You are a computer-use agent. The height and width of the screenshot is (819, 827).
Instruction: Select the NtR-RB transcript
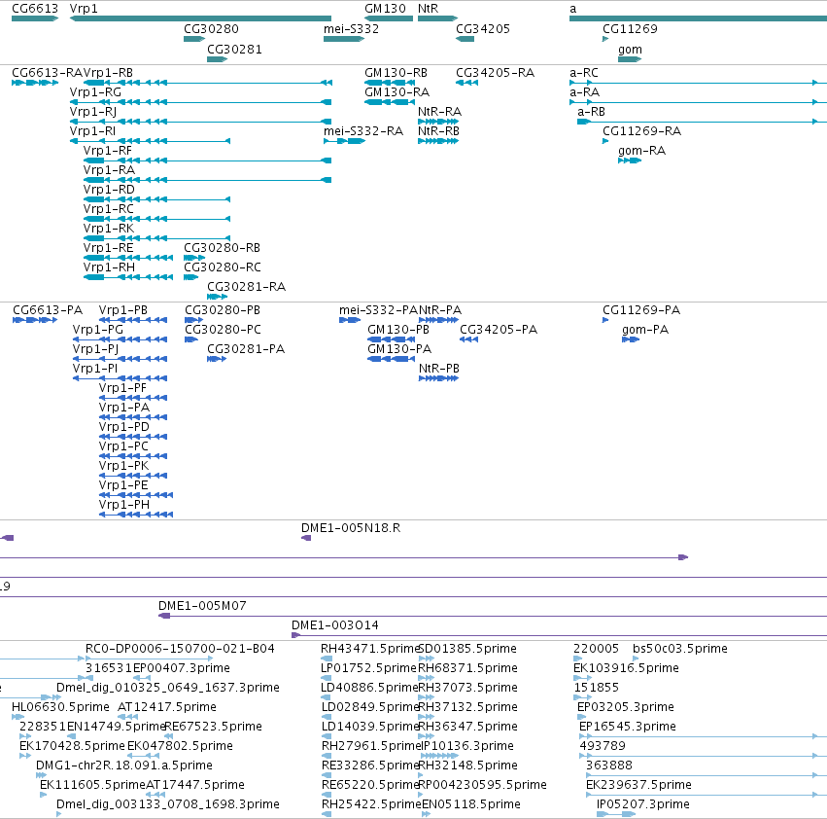pyautogui.click(x=438, y=141)
